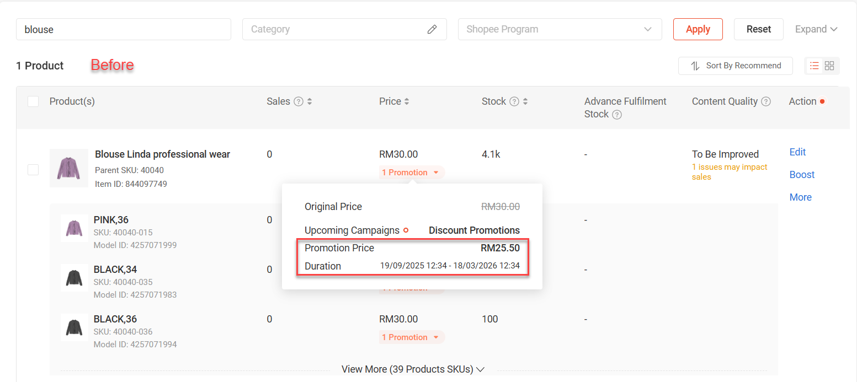Screen dimensions: 857x382
Task: Expand View More 39 Products SKUs
Action: pos(412,369)
